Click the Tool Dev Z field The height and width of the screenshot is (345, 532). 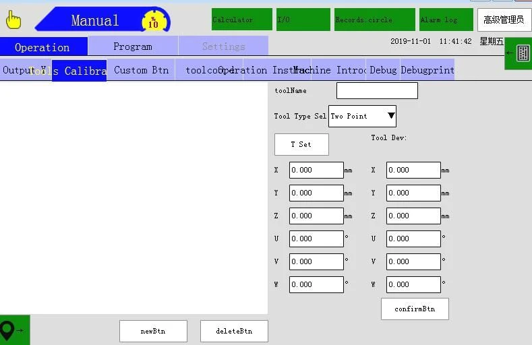[x=413, y=216]
